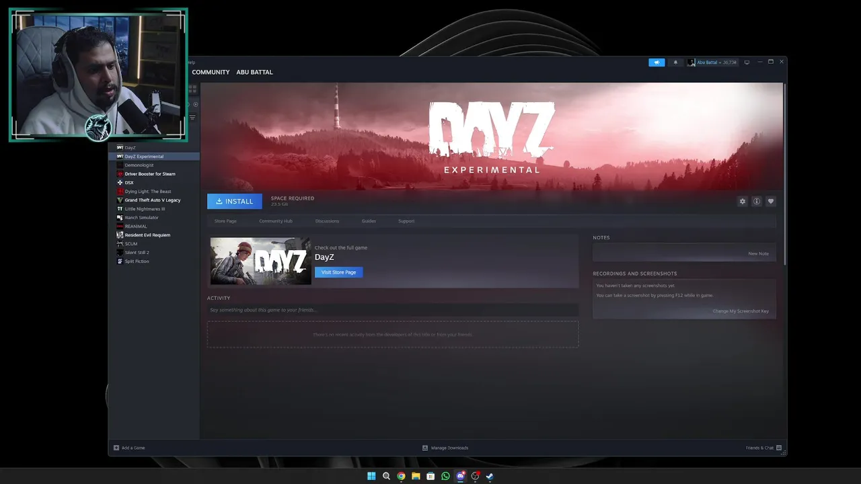Open game settings gear icon

pyautogui.click(x=743, y=201)
